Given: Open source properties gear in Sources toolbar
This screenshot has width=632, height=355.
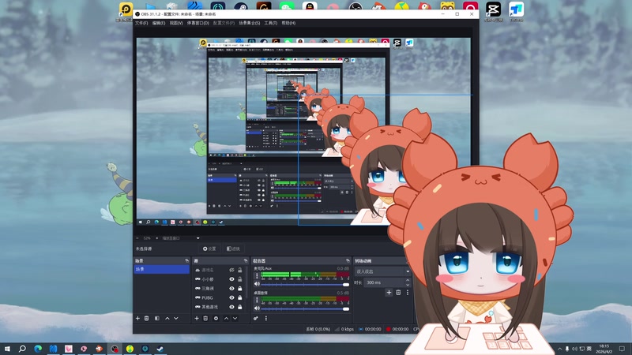Looking at the screenshot, I should point(216,319).
